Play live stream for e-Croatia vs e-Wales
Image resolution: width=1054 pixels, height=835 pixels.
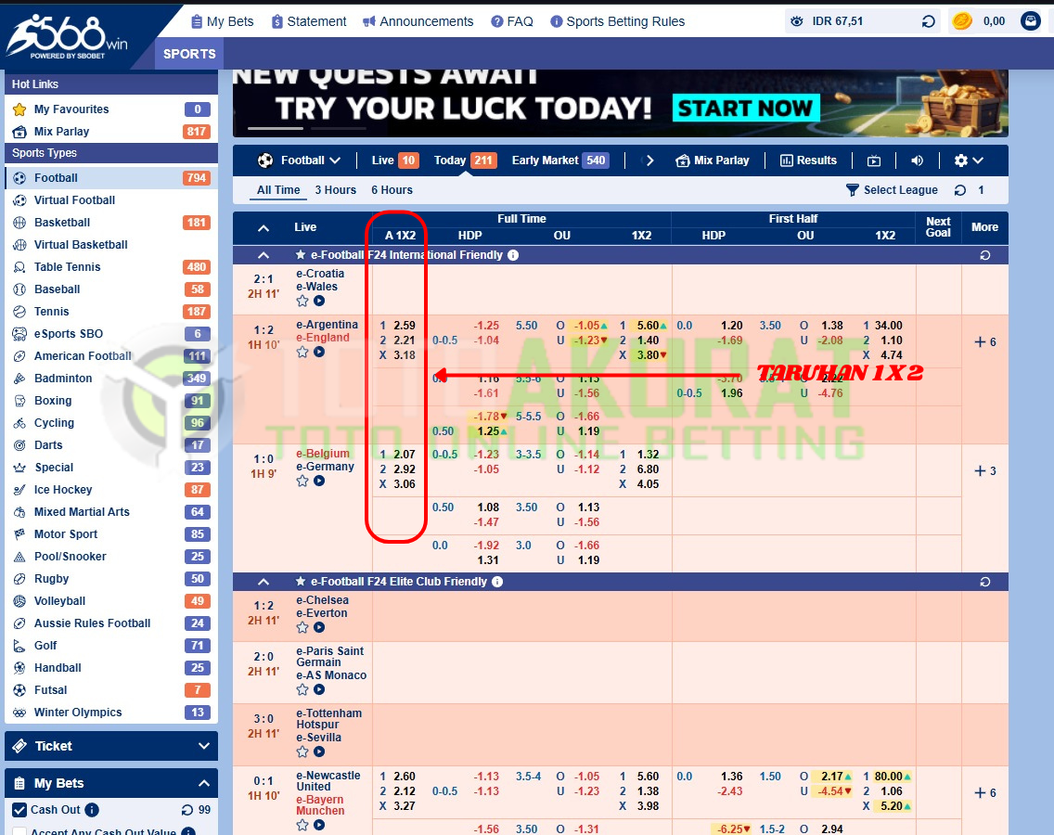point(319,301)
